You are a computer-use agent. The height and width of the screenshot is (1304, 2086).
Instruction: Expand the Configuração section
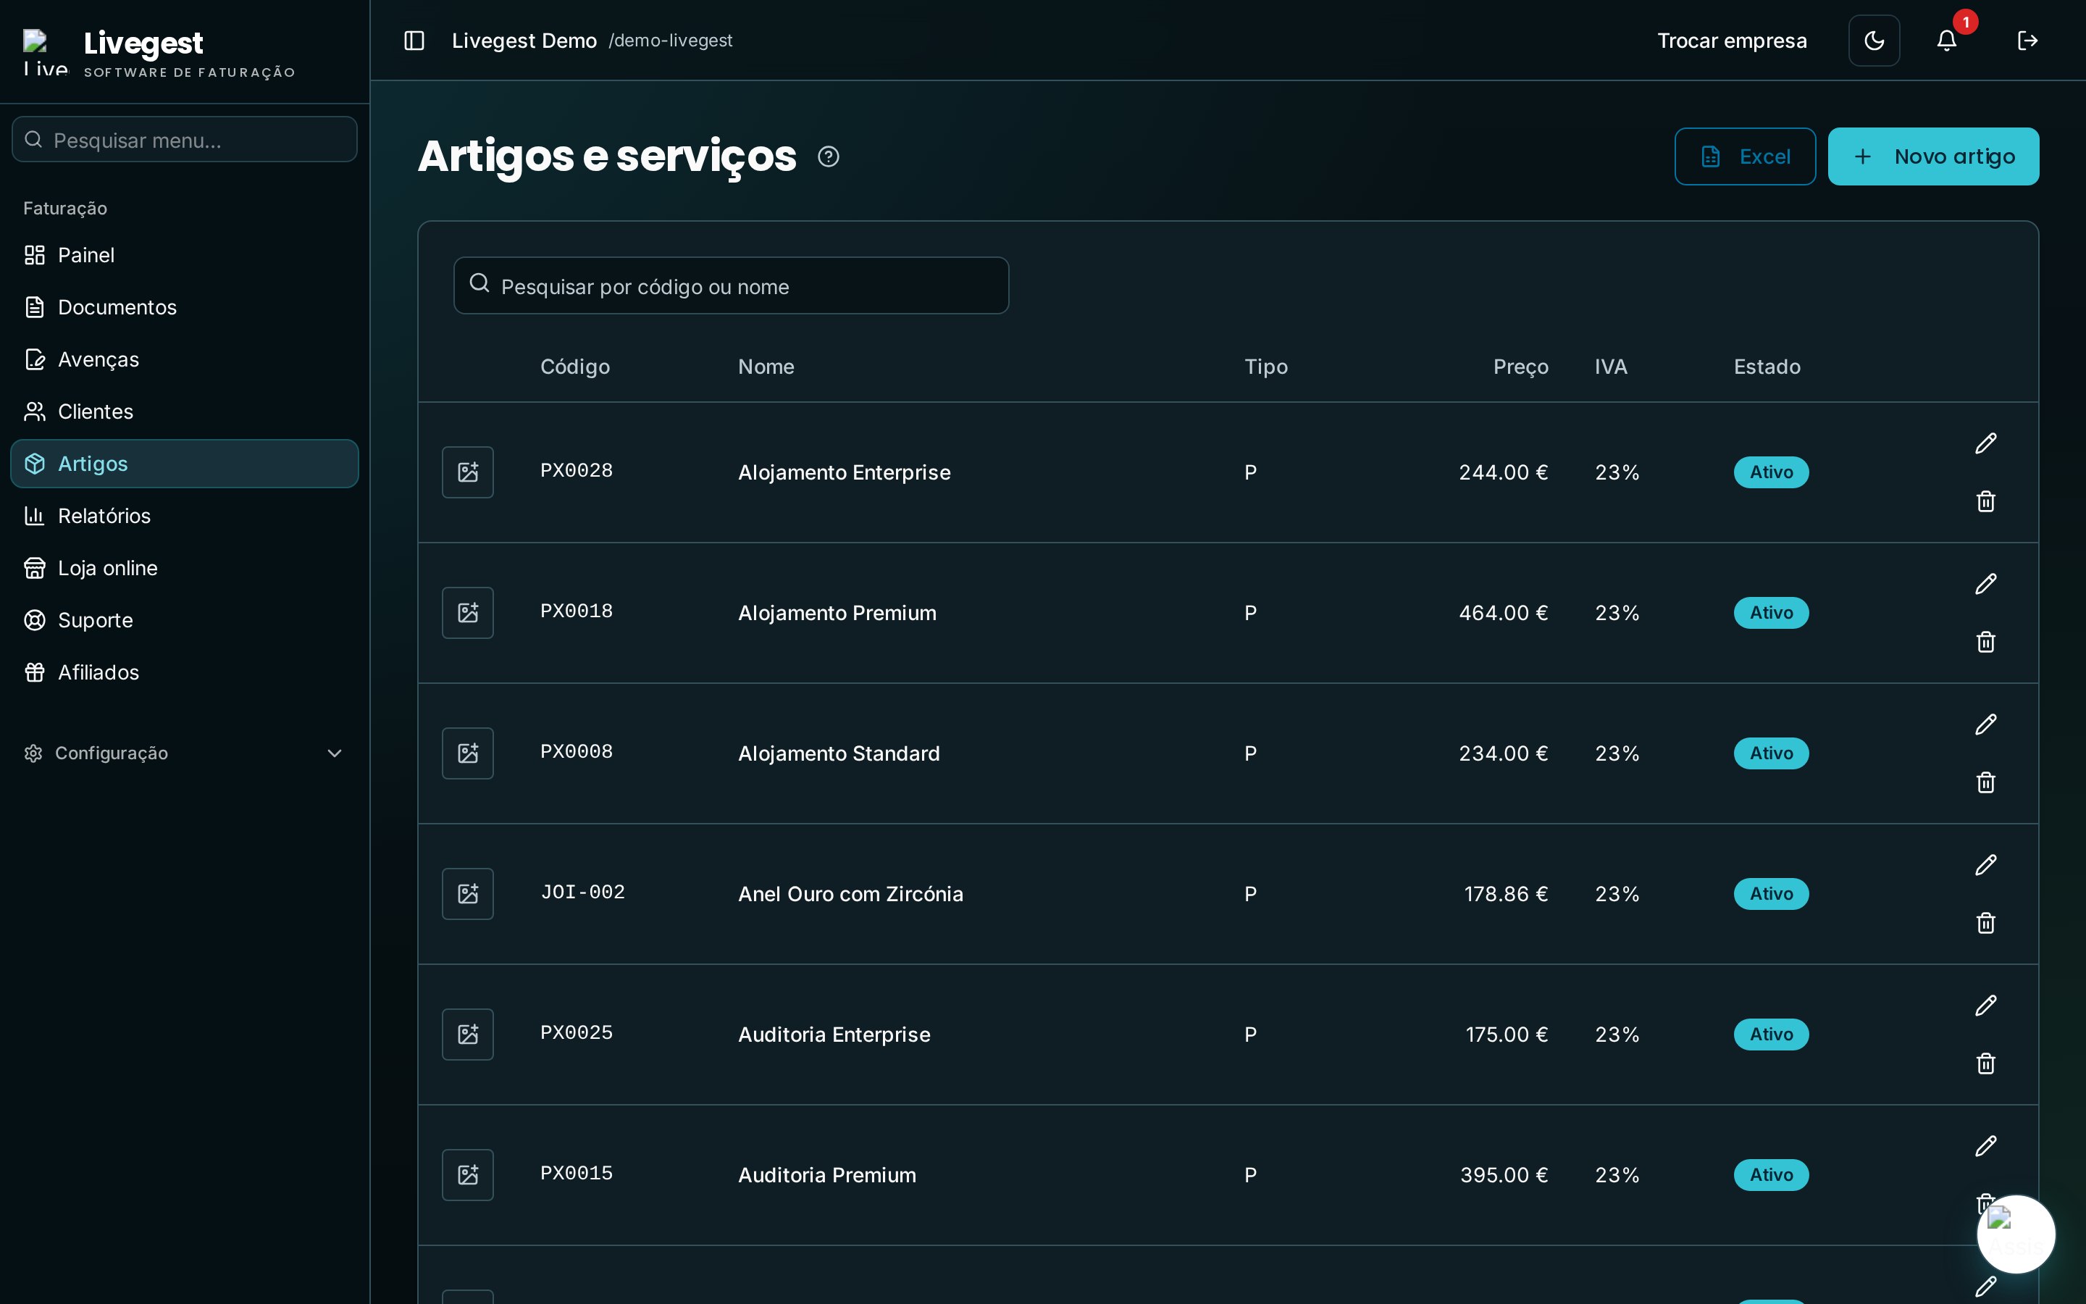coord(185,753)
